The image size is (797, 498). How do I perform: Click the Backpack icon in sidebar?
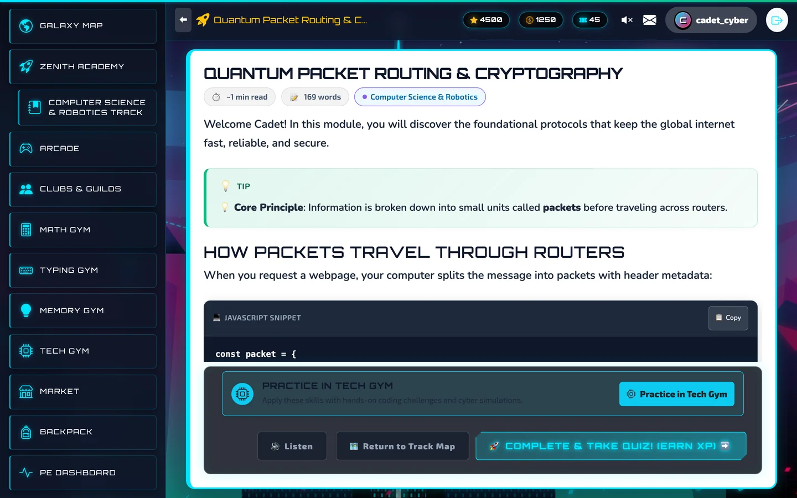coord(26,432)
